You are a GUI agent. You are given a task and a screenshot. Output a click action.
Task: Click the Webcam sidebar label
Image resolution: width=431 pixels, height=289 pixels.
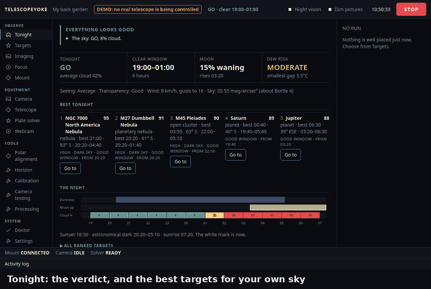pos(24,131)
